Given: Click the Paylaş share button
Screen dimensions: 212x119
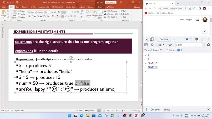Looking at the screenshot, I should pyautogui.click(x=136, y=7).
